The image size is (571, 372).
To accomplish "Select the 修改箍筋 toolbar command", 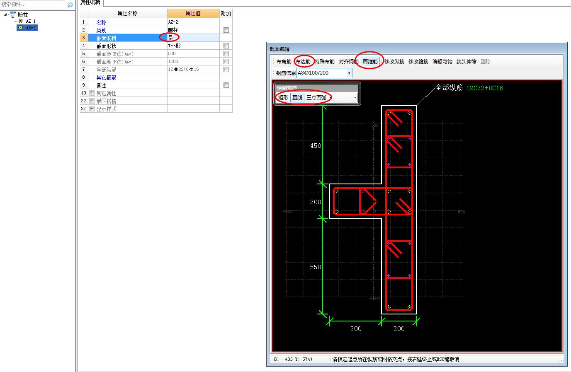I will pyautogui.click(x=418, y=62).
